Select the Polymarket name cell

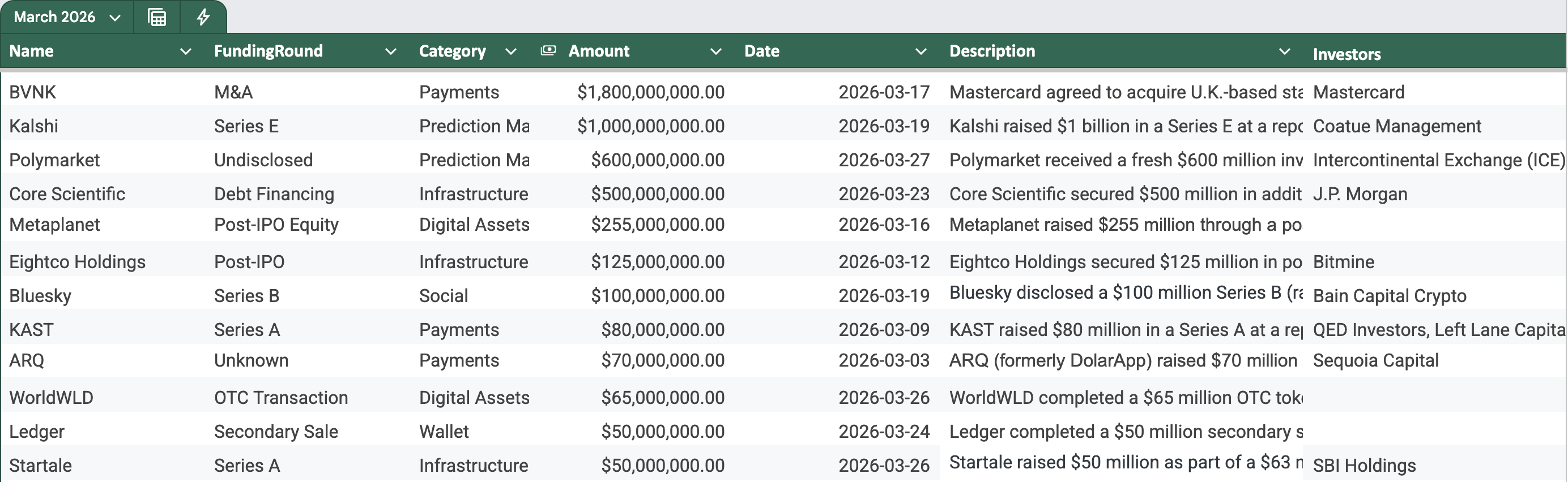point(54,161)
